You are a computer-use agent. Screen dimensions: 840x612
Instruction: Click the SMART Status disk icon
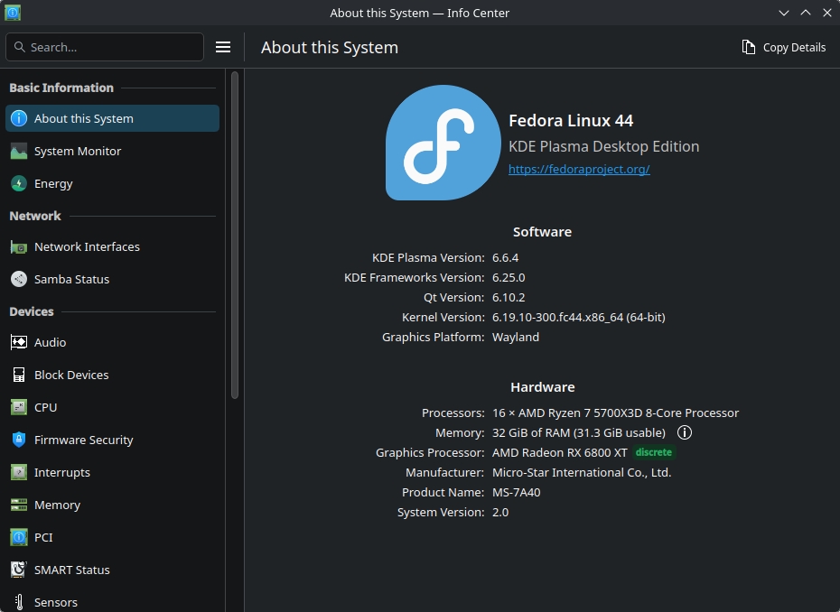[x=19, y=570]
